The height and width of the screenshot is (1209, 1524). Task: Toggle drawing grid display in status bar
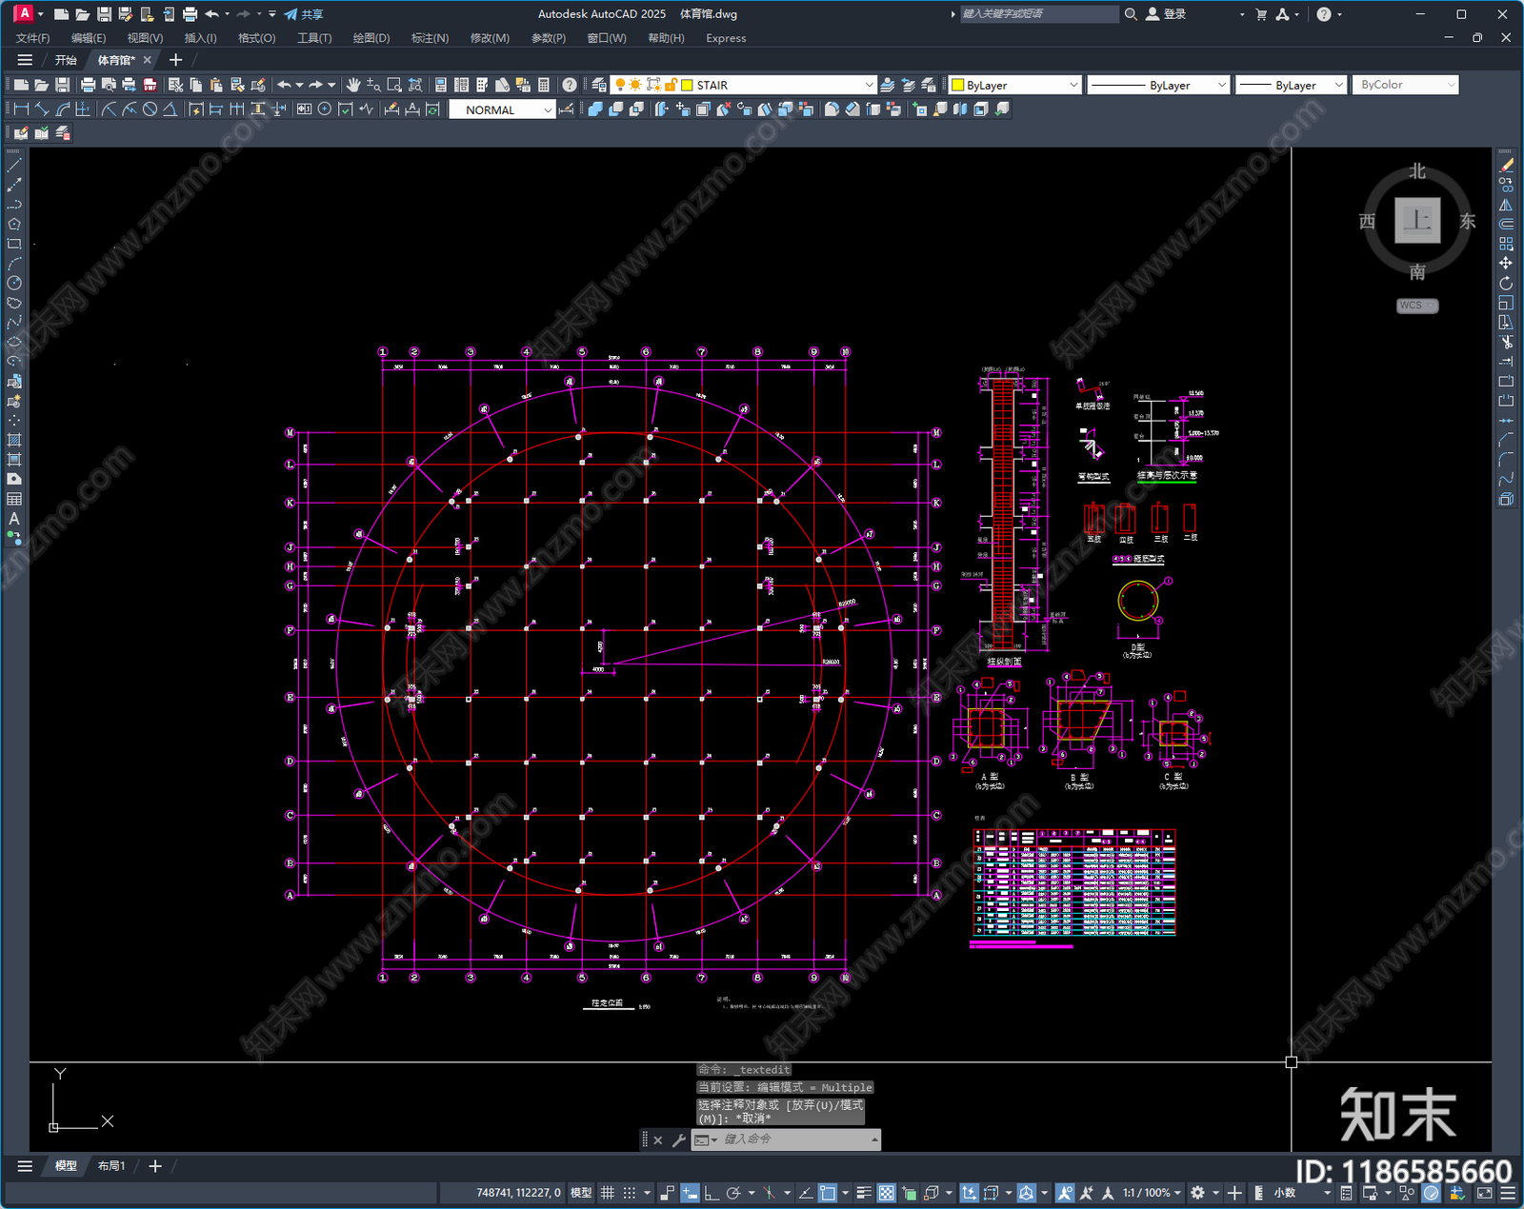click(x=607, y=1193)
